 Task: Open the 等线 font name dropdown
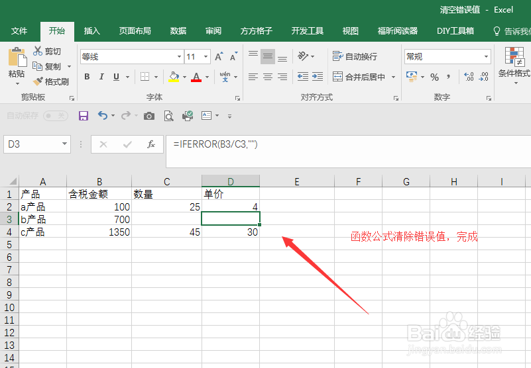point(179,56)
